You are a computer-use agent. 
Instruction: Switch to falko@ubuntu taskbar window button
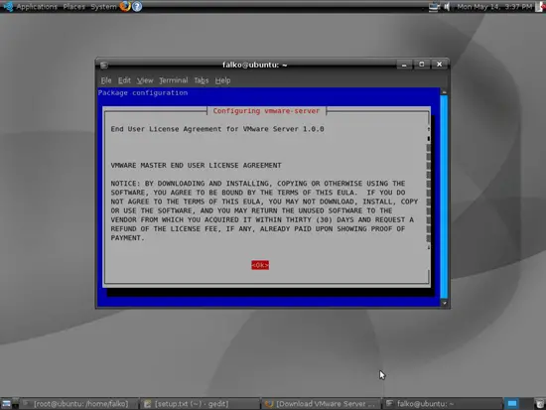click(442, 404)
